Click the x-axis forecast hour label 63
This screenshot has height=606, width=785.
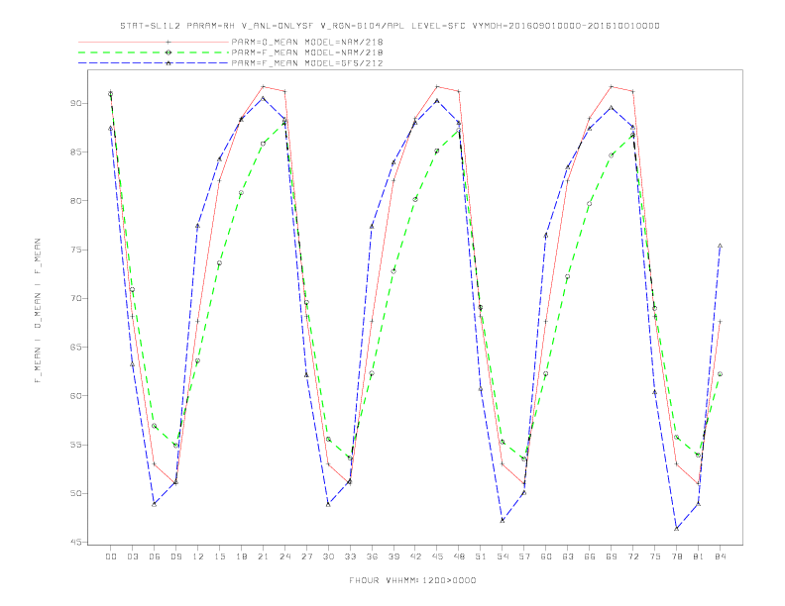point(568,556)
